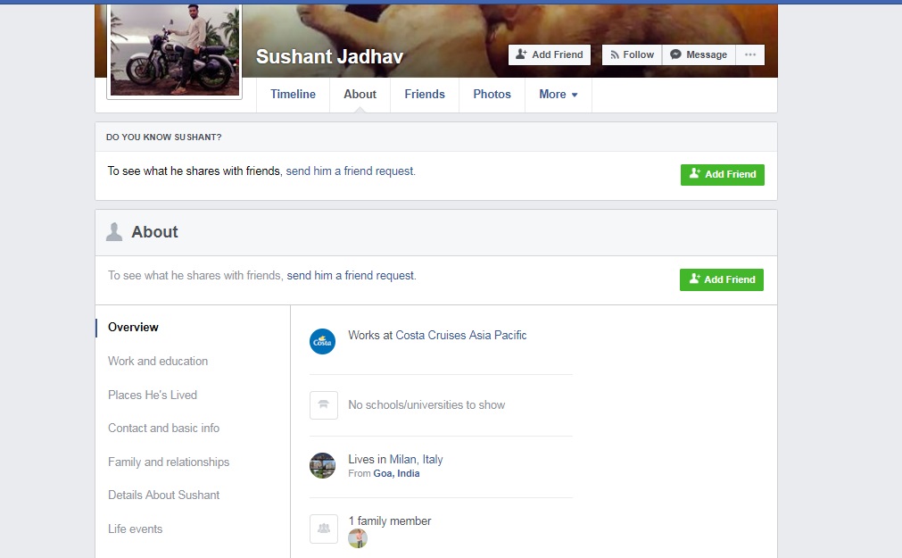902x558 pixels.
Task: Click the schools graduation cap icon
Action: click(323, 404)
